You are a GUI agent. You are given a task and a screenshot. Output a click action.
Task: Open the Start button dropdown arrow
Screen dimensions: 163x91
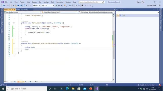click(x=62, y=6)
